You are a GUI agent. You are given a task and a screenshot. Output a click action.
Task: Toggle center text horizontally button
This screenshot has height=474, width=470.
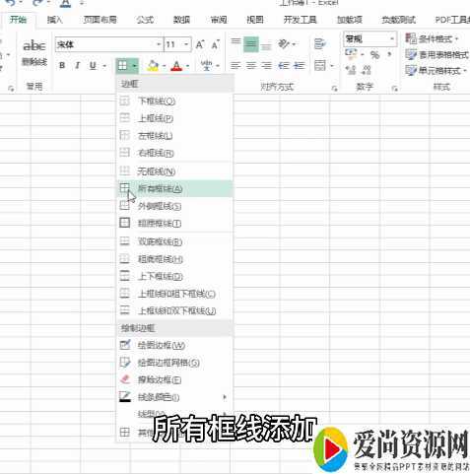[251, 66]
